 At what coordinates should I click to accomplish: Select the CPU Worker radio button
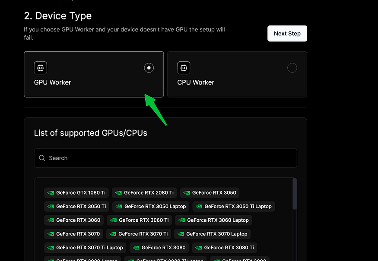[292, 68]
